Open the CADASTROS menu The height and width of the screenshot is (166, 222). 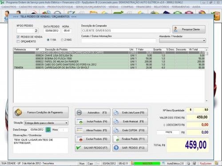[x=9, y=7]
